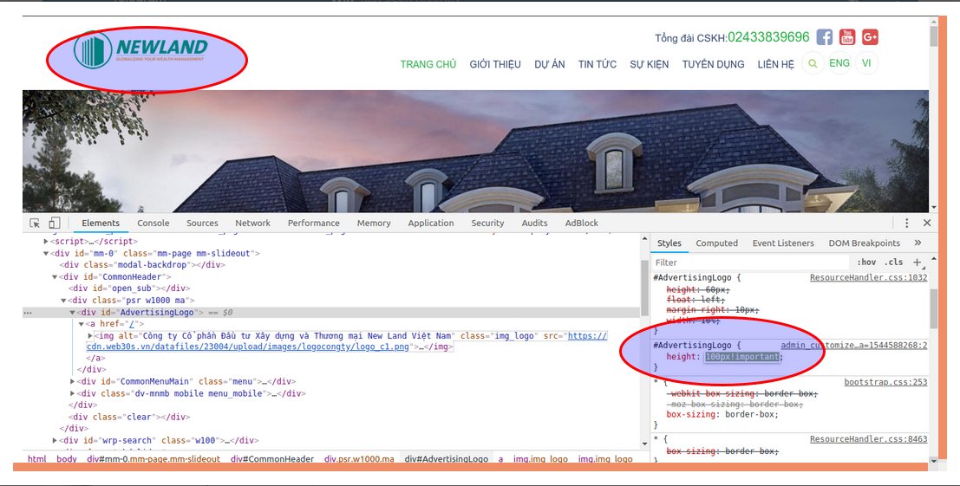Expand the collapsed script node
This screenshot has height=486, width=960.
click(46, 242)
